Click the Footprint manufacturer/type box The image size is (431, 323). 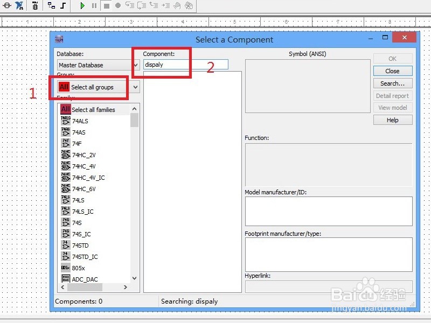click(x=329, y=255)
